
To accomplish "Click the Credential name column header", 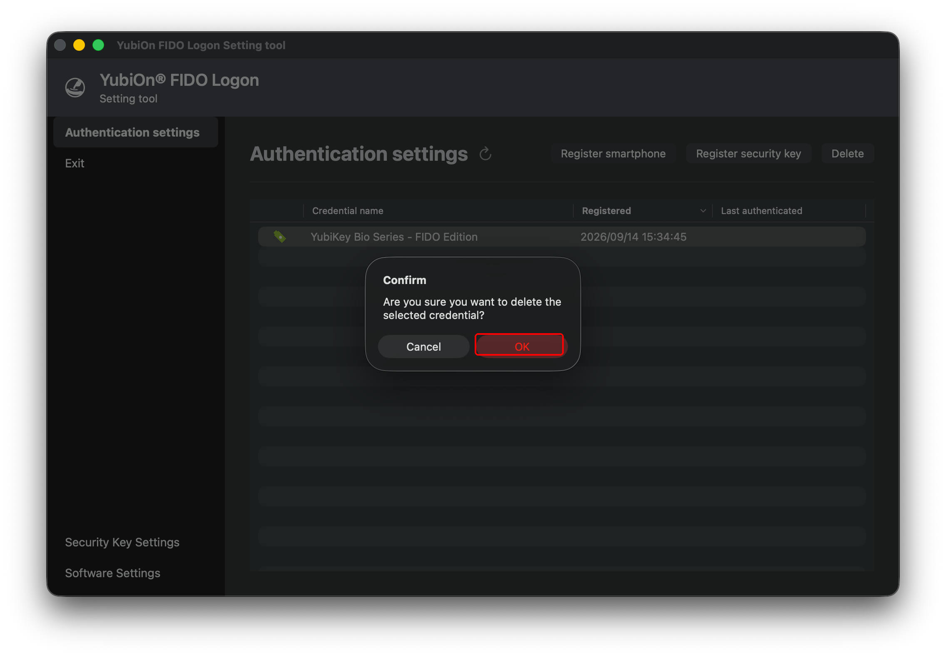I will coord(438,211).
